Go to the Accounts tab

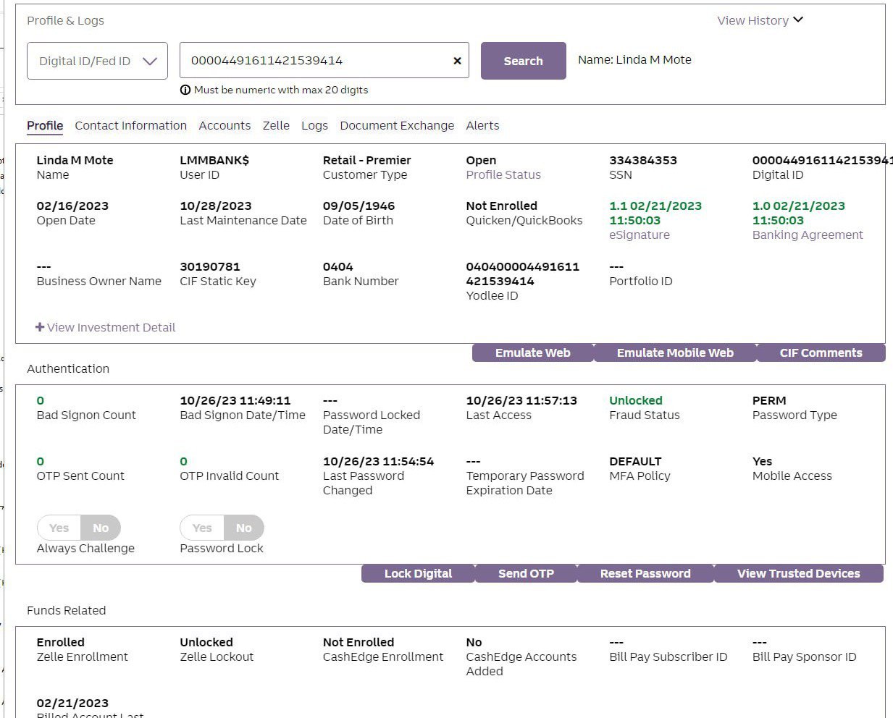225,125
